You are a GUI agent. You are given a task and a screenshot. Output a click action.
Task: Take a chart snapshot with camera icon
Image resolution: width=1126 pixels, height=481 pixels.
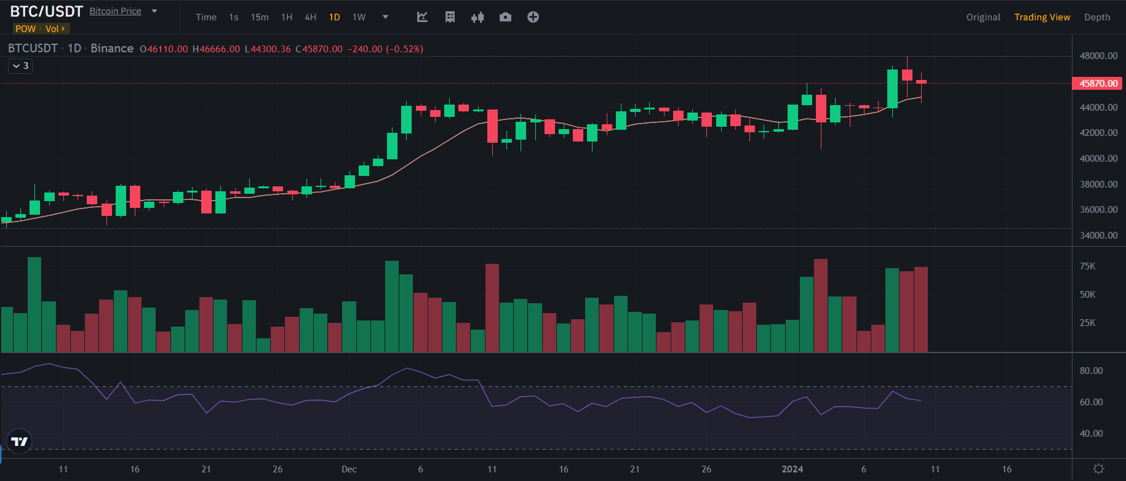(x=505, y=17)
